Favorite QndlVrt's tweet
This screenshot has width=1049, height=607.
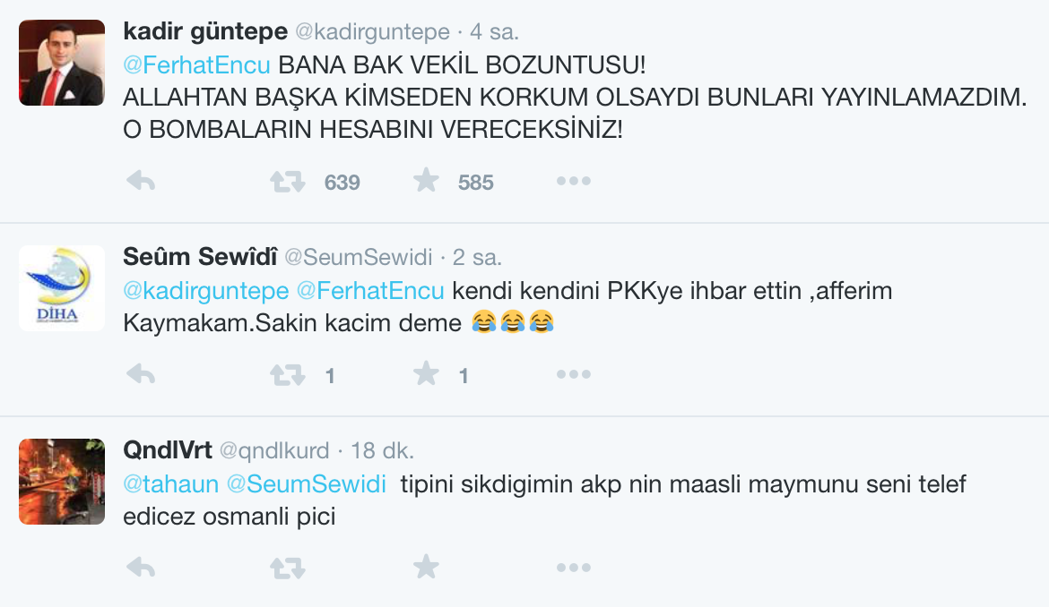tap(427, 566)
